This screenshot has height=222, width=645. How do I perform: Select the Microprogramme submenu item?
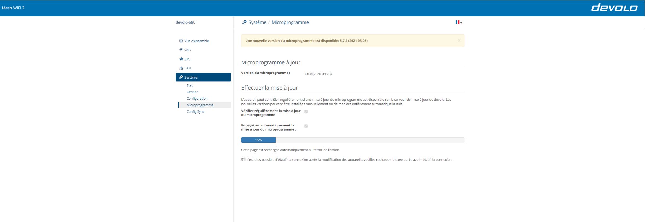pos(205,105)
